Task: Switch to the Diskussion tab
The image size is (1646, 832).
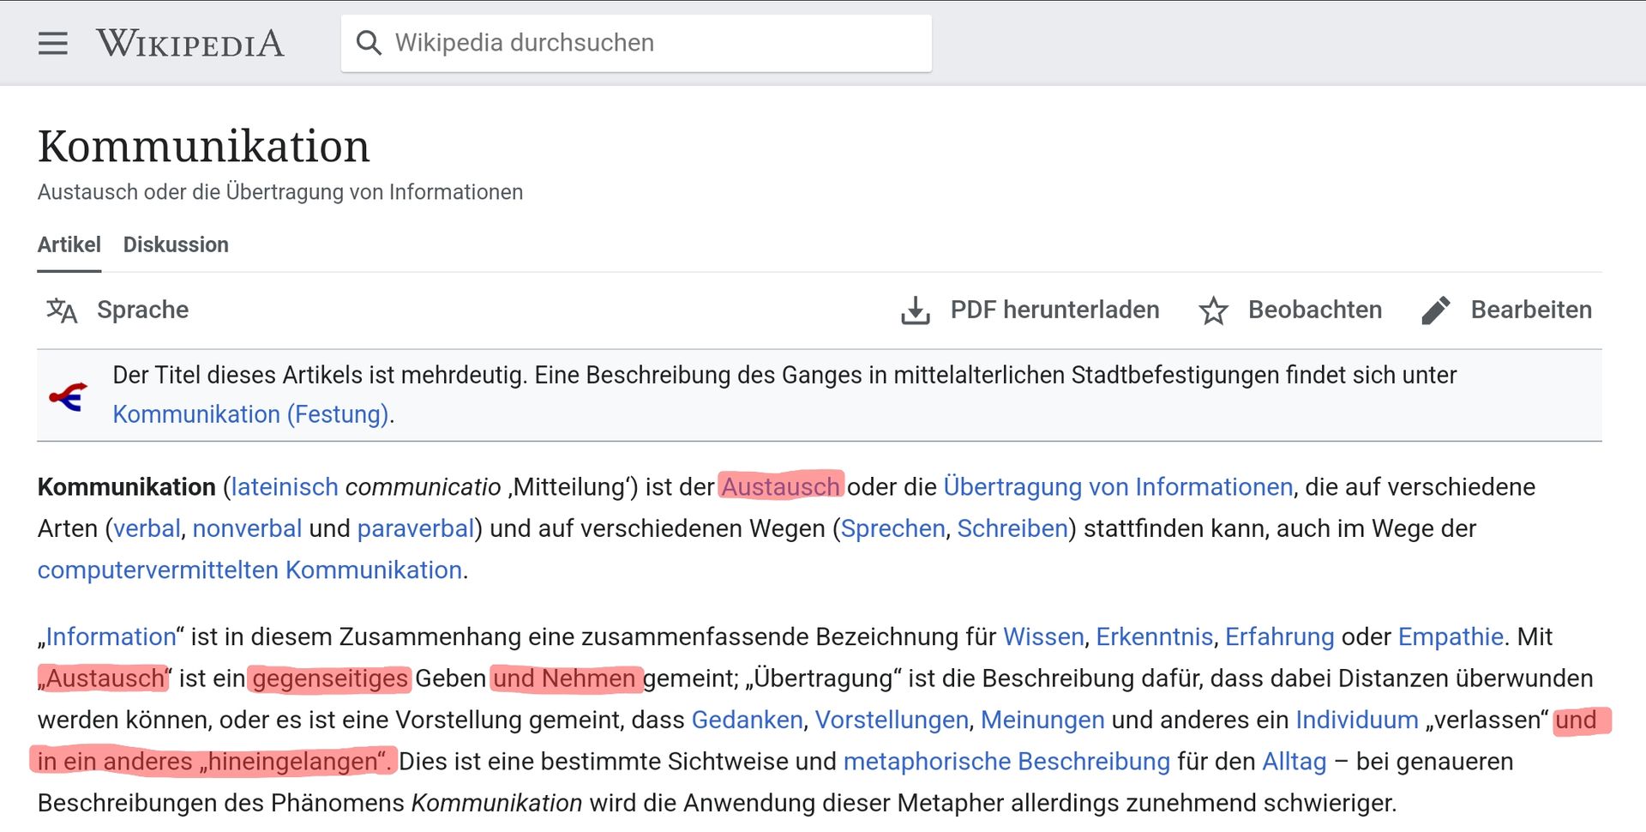Action: click(x=176, y=245)
